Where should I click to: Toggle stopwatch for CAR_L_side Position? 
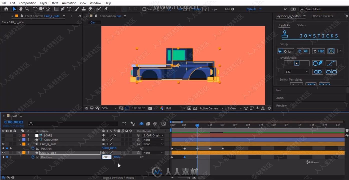(x=33, y=157)
